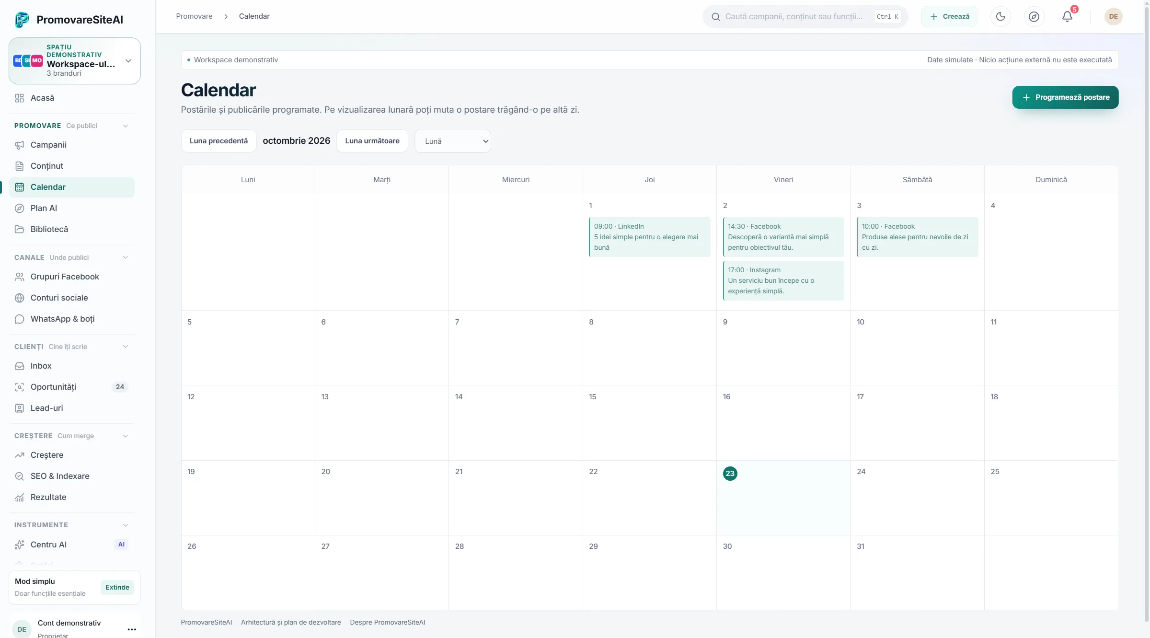Screen dimensions: 1150x638
Task: Open Lead-uri contact icon
Action: tap(19, 408)
